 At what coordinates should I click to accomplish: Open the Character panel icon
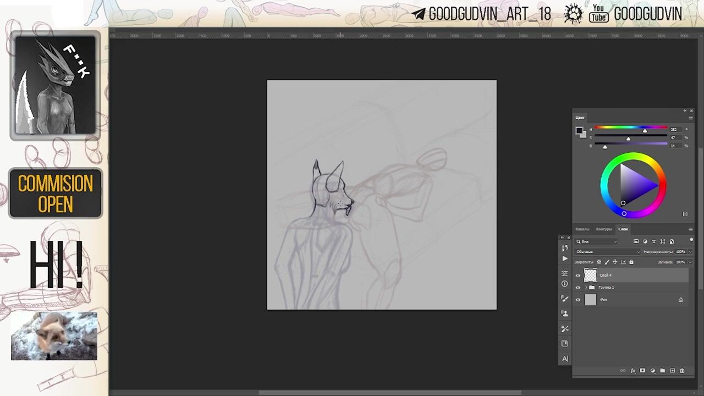coord(565,359)
